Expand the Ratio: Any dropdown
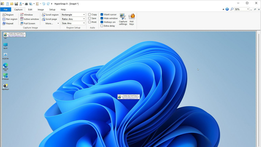The height and width of the screenshot is (147, 261). (73, 19)
